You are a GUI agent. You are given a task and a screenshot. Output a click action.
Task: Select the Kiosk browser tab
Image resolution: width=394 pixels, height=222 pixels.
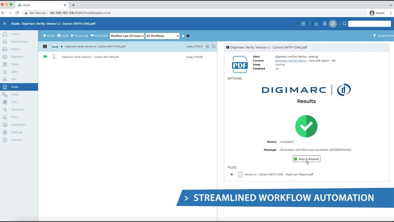tap(42, 5)
